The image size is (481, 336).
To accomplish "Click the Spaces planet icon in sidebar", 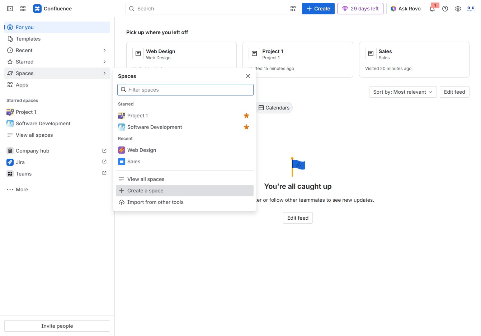I will (x=10, y=73).
